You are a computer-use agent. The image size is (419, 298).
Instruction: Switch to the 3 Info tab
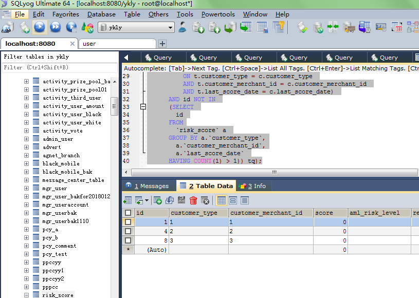tap(253, 186)
